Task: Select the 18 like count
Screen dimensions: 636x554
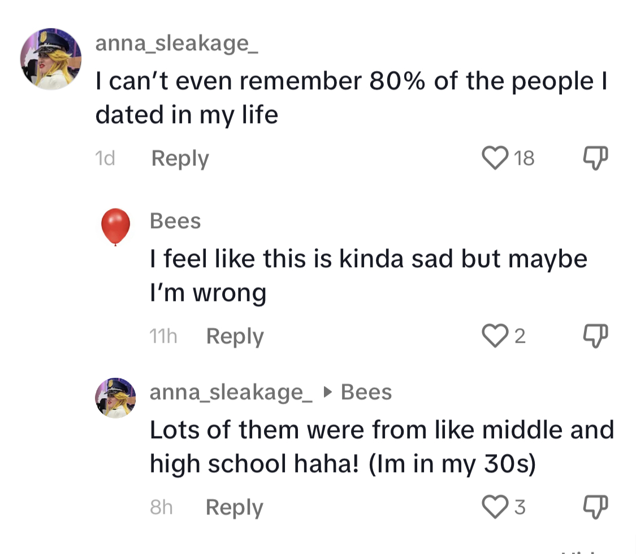Action: pos(524,158)
